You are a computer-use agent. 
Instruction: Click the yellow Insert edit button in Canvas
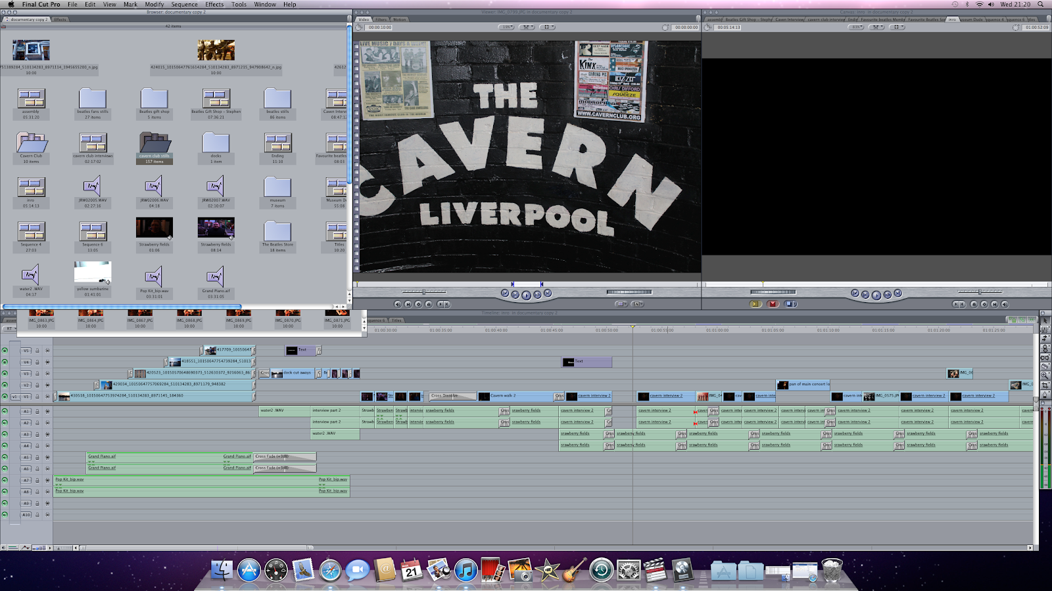[755, 304]
